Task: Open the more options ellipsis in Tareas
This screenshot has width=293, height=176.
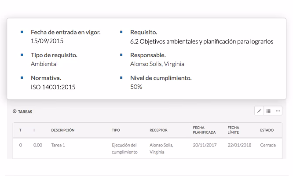Action: (278, 111)
